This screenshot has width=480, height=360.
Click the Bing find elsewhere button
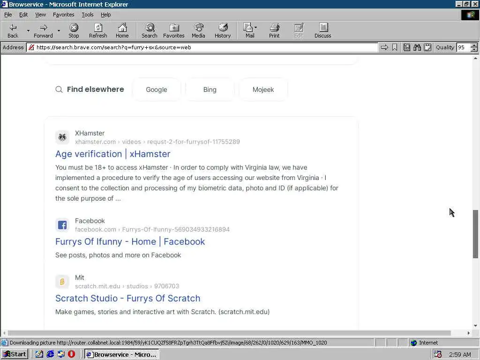click(210, 90)
